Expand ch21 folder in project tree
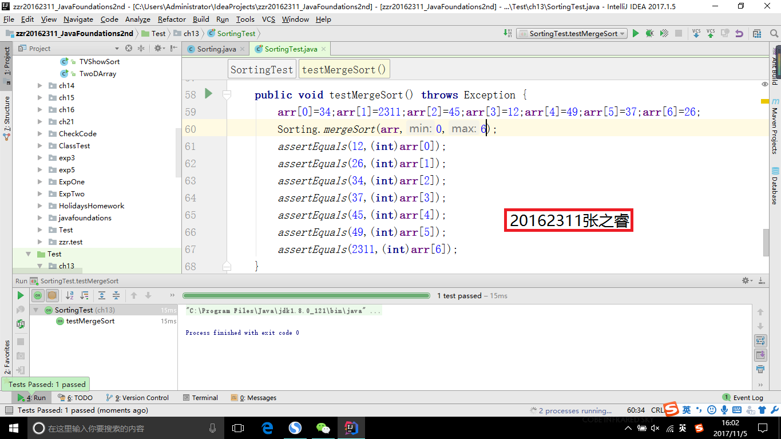Screen dimensions: 781x439 39,122
